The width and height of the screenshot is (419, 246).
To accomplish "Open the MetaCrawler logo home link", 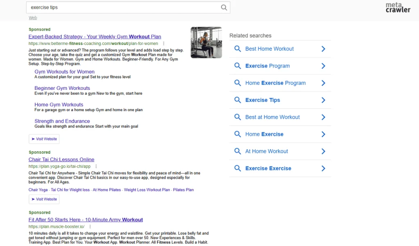I will [x=398, y=7].
